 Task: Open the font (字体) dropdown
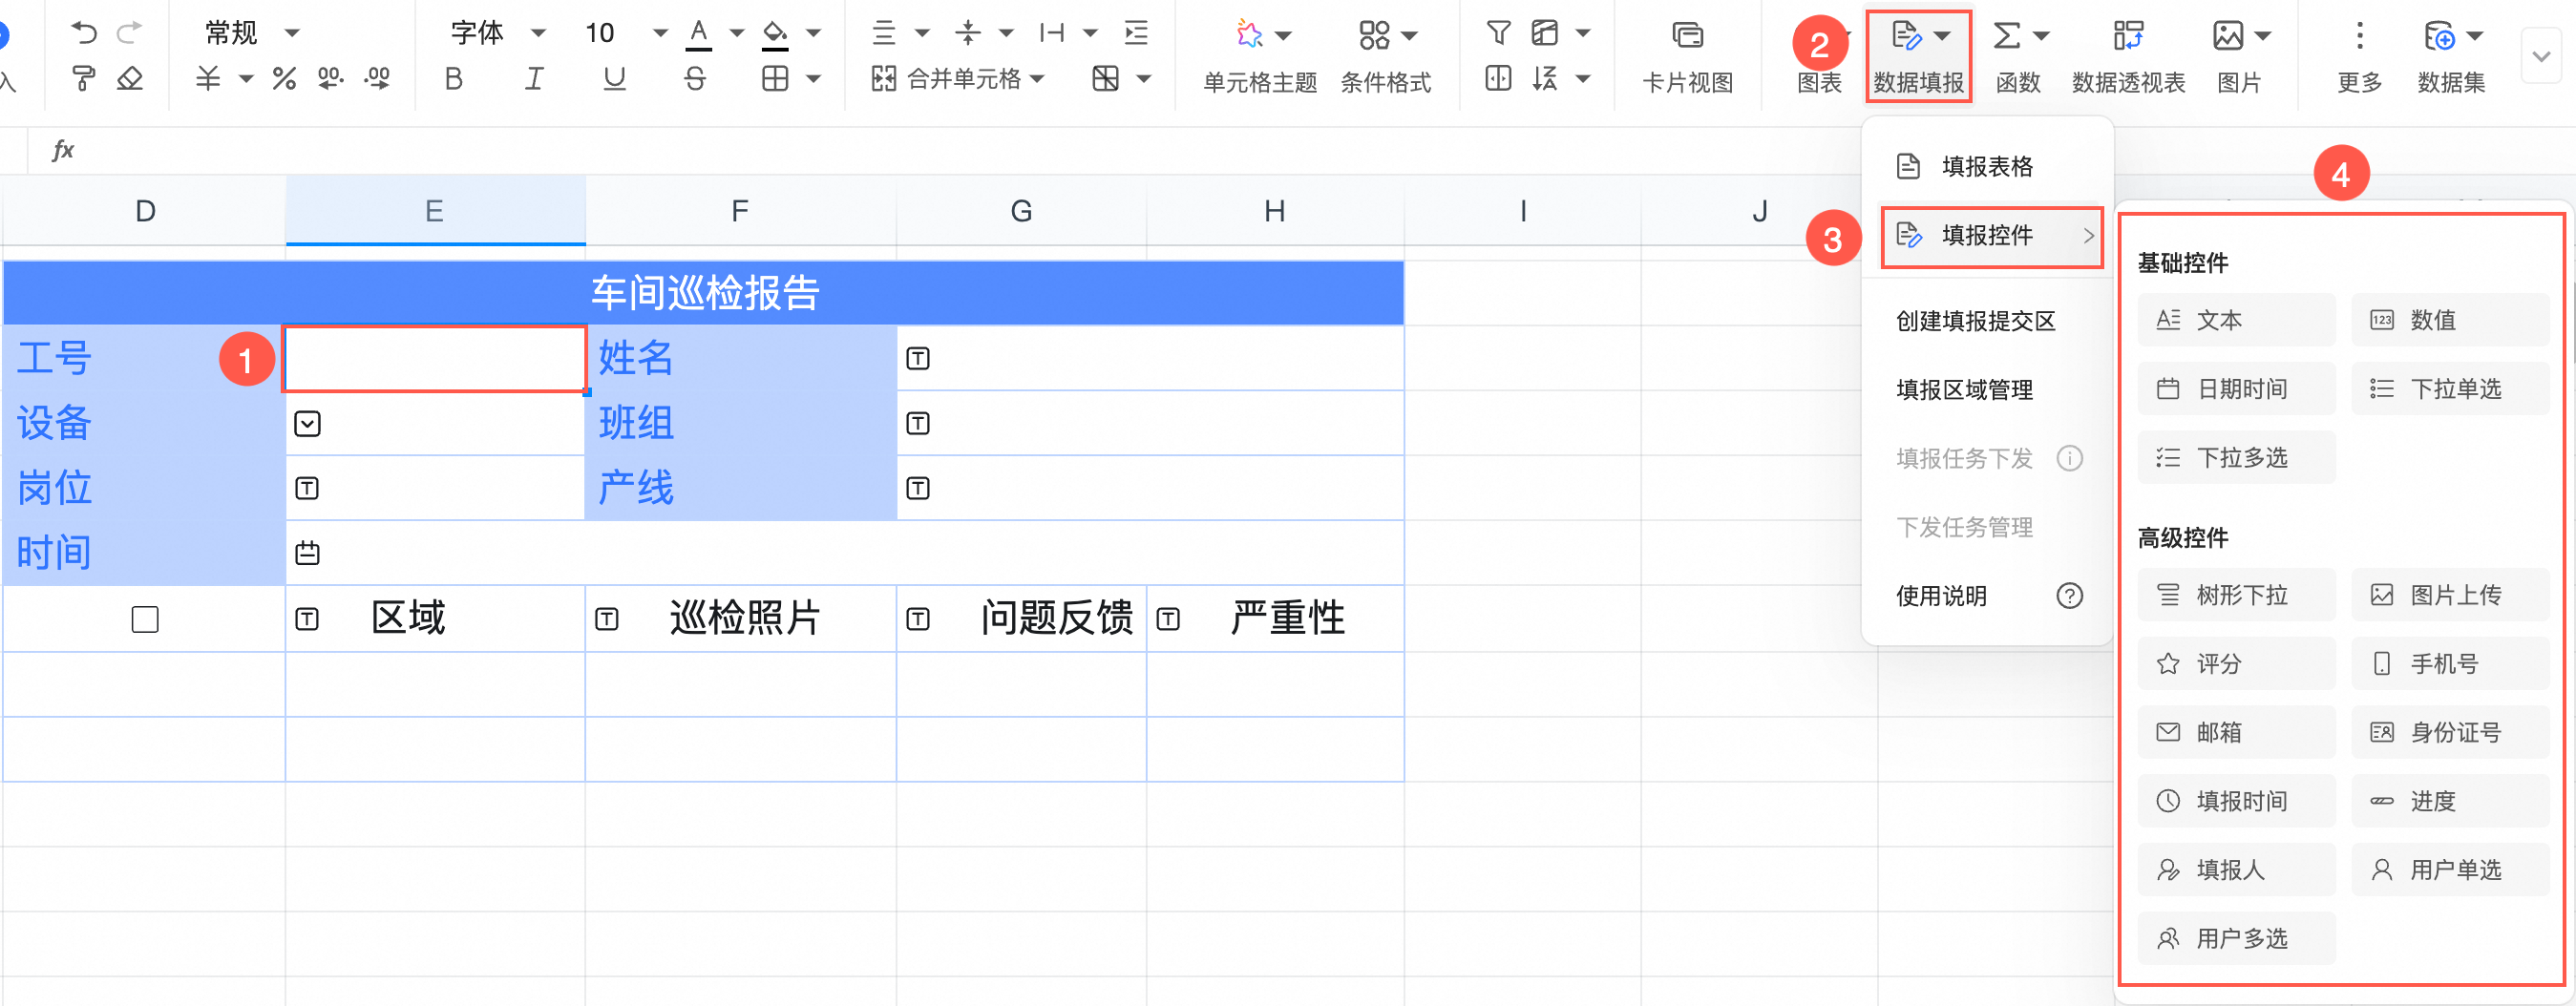pyautogui.click(x=498, y=33)
